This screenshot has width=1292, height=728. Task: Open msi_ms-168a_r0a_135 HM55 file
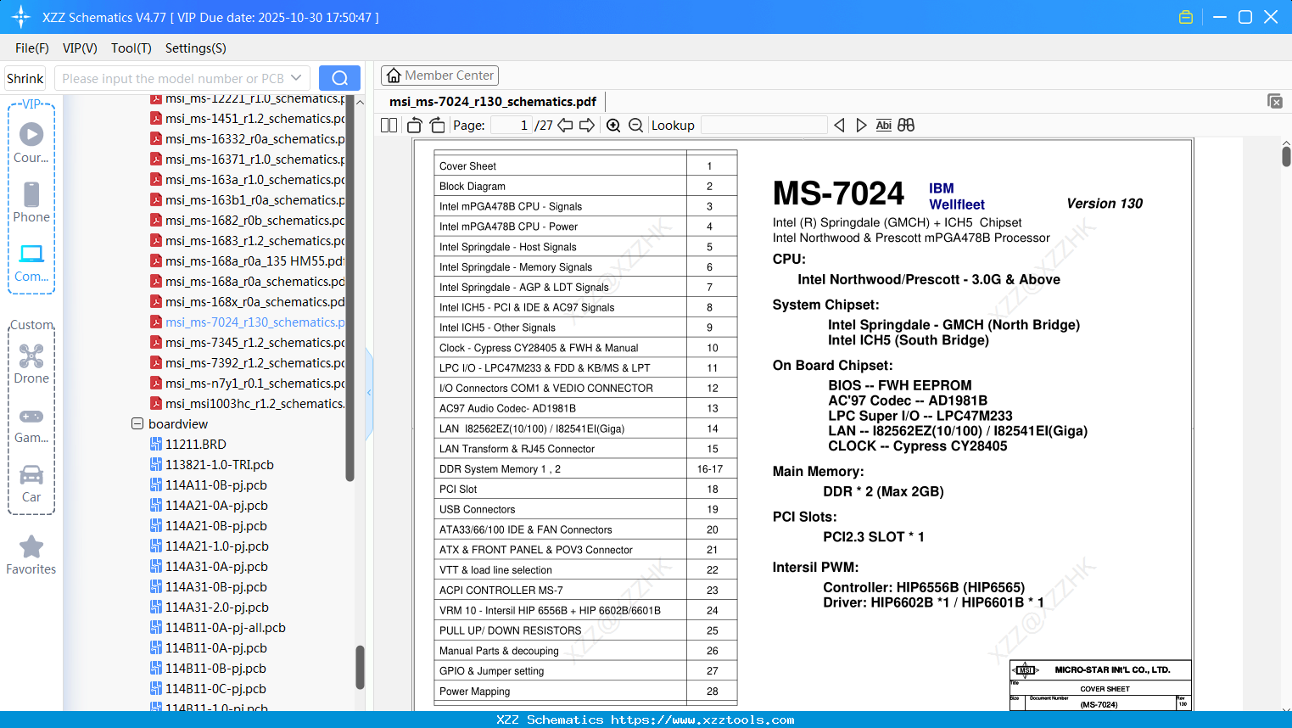(x=248, y=261)
